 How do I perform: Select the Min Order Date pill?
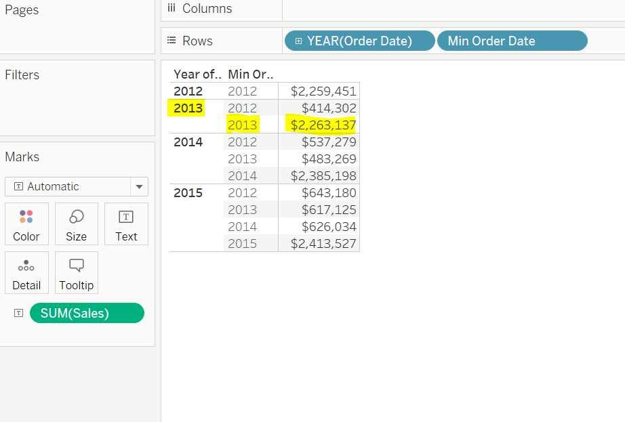point(512,41)
